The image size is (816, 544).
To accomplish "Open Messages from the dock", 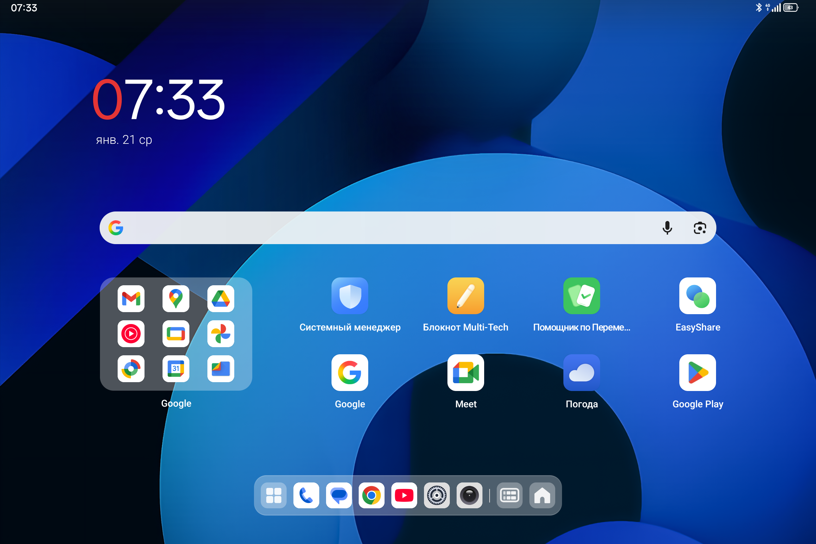I will 339,495.
